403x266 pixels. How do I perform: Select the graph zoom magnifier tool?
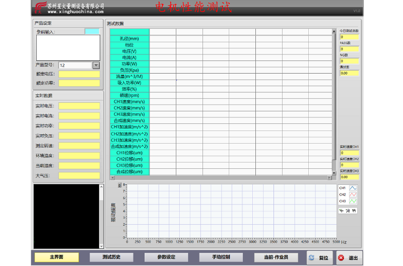348,211
